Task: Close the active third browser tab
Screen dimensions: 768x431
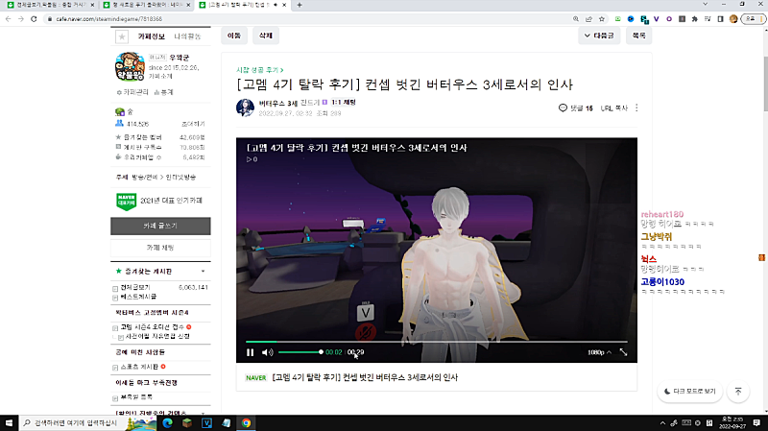Action: [284, 5]
